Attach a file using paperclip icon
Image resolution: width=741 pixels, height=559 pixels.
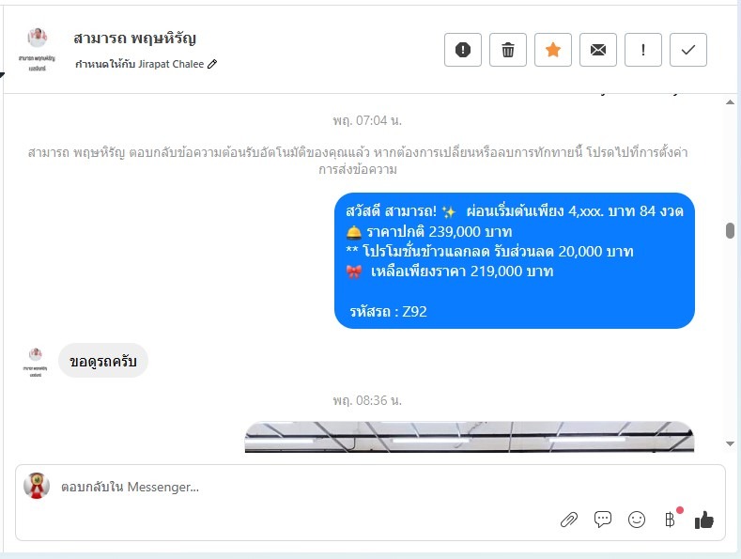[569, 520]
